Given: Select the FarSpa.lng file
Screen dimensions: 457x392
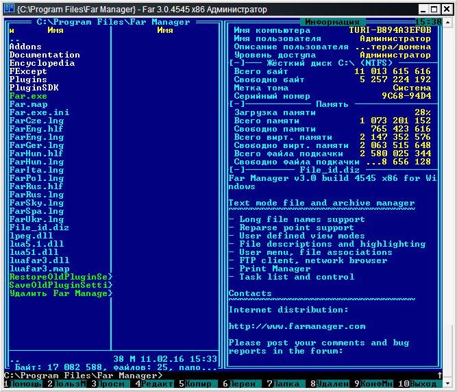Looking at the screenshot, I should pyautogui.click(x=36, y=211).
